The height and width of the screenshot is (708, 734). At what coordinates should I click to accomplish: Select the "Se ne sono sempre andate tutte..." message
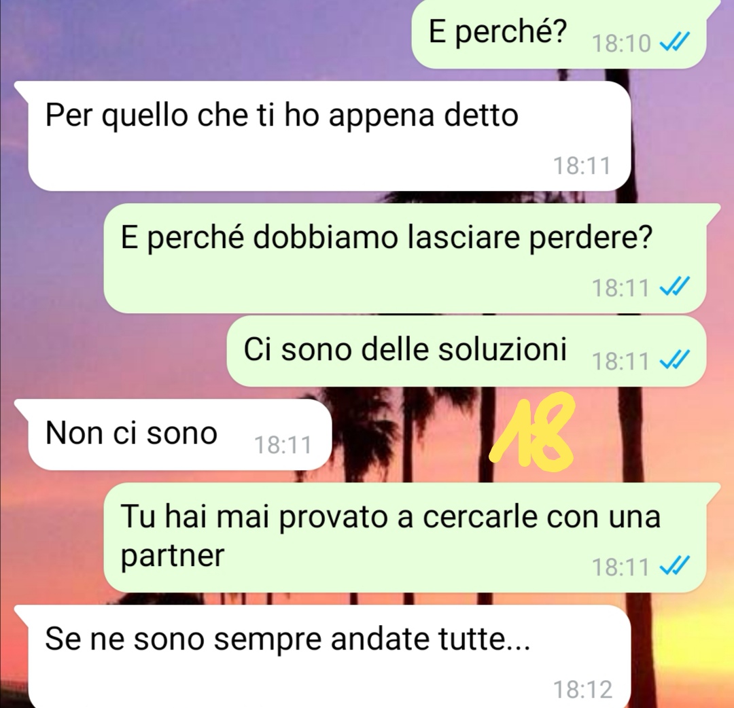[x=329, y=656]
